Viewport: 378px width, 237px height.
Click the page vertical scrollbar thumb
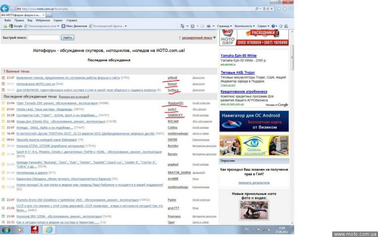tap(292, 57)
